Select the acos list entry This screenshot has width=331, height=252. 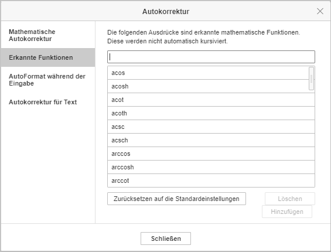(x=208, y=73)
